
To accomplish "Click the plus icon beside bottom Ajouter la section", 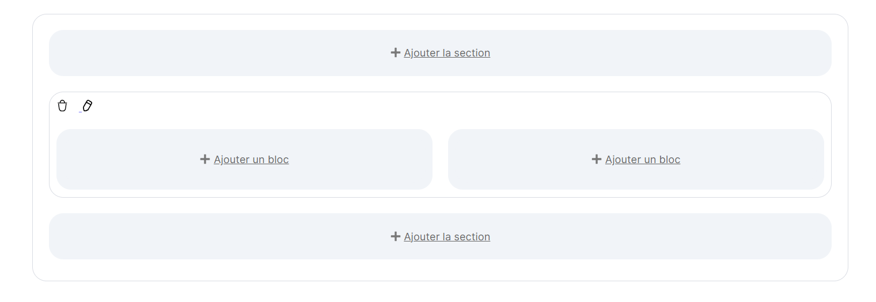I will point(395,236).
